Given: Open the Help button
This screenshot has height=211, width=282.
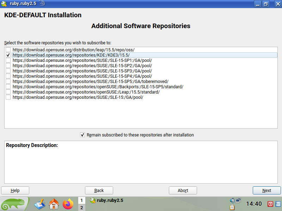Looking at the screenshot, I should tap(15, 190).
